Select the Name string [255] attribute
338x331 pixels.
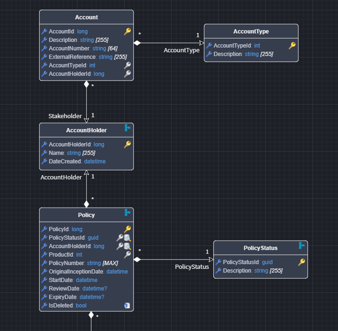tap(72, 153)
